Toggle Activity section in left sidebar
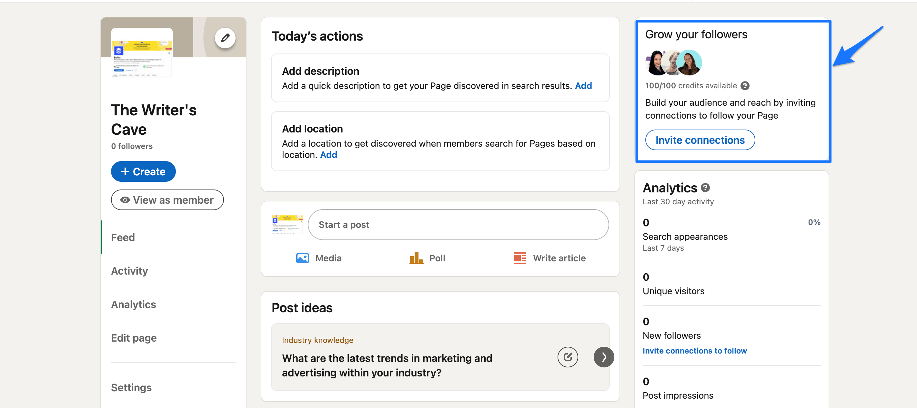The height and width of the screenshot is (408, 917). 130,271
